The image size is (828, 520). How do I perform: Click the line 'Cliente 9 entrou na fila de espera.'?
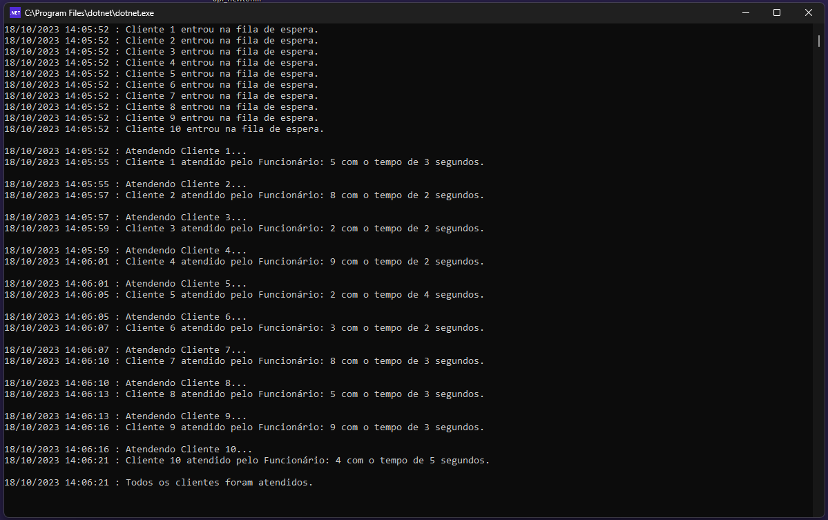point(162,118)
